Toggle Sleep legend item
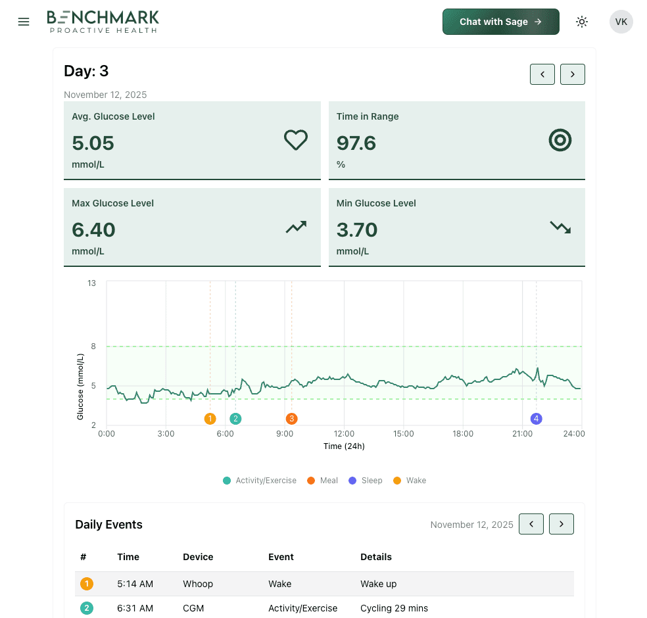 tap(365, 481)
